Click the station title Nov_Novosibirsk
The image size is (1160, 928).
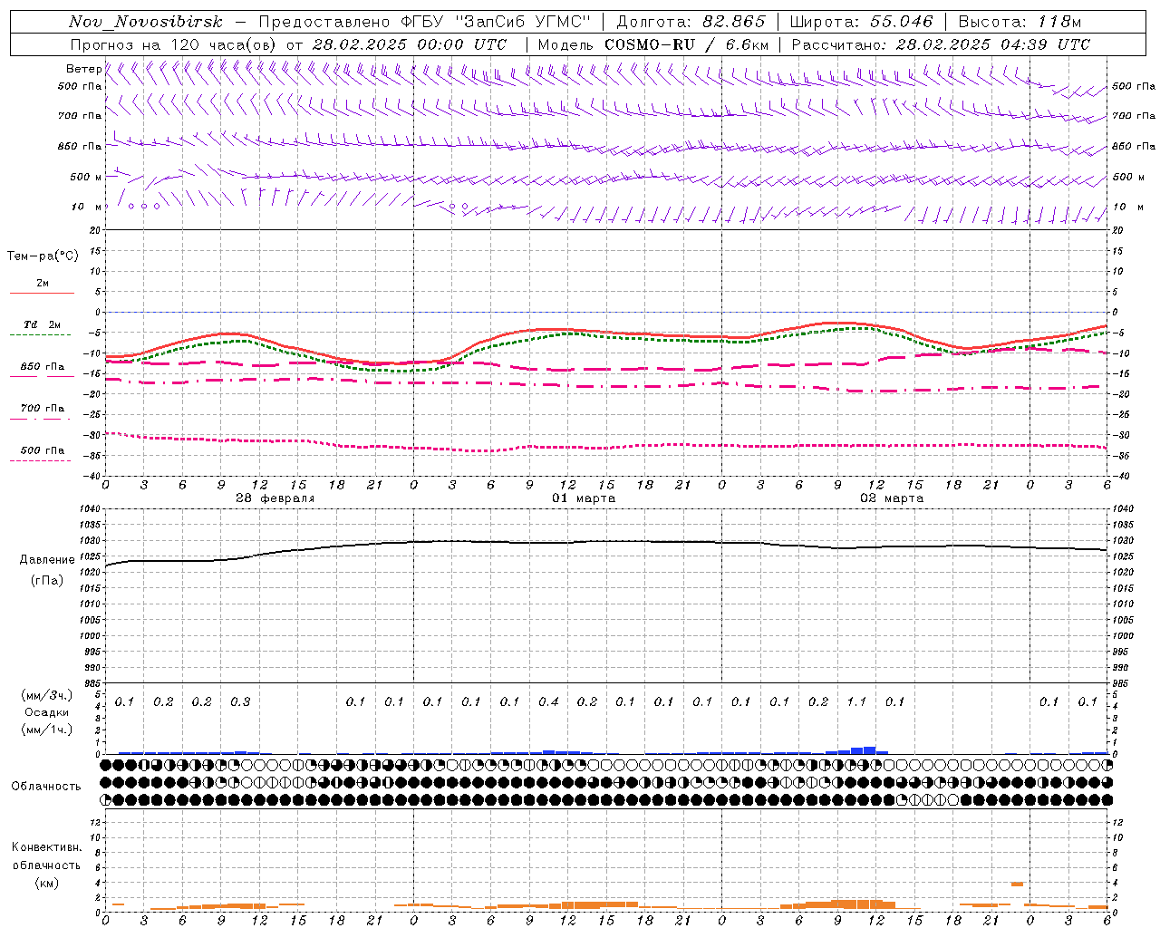(146, 22)
